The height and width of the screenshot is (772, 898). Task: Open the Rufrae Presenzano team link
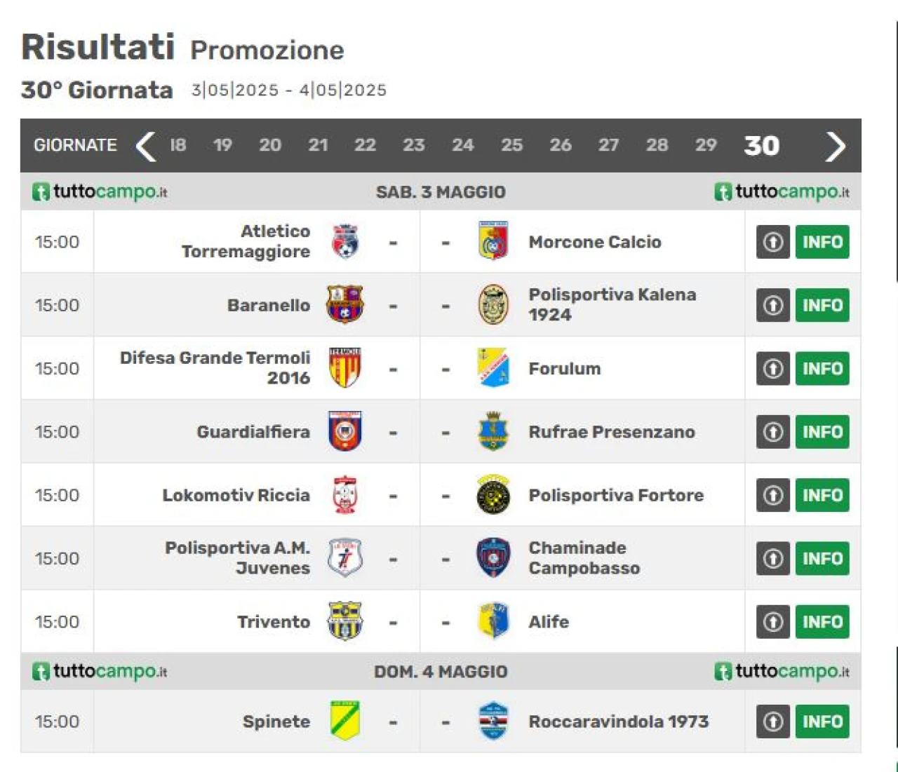(612, 432)
